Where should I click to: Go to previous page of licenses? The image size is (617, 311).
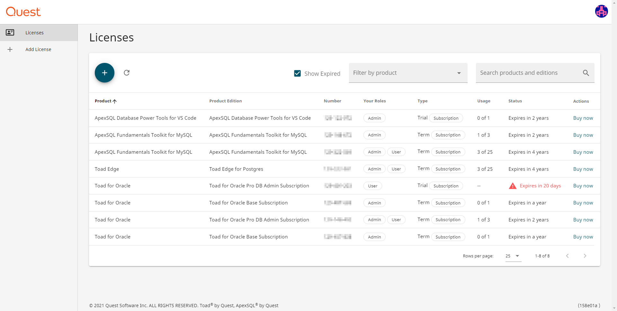point(567,256)
